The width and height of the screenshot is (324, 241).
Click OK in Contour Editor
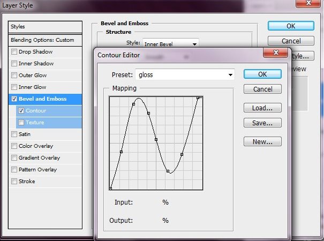(x=262, y=74)
